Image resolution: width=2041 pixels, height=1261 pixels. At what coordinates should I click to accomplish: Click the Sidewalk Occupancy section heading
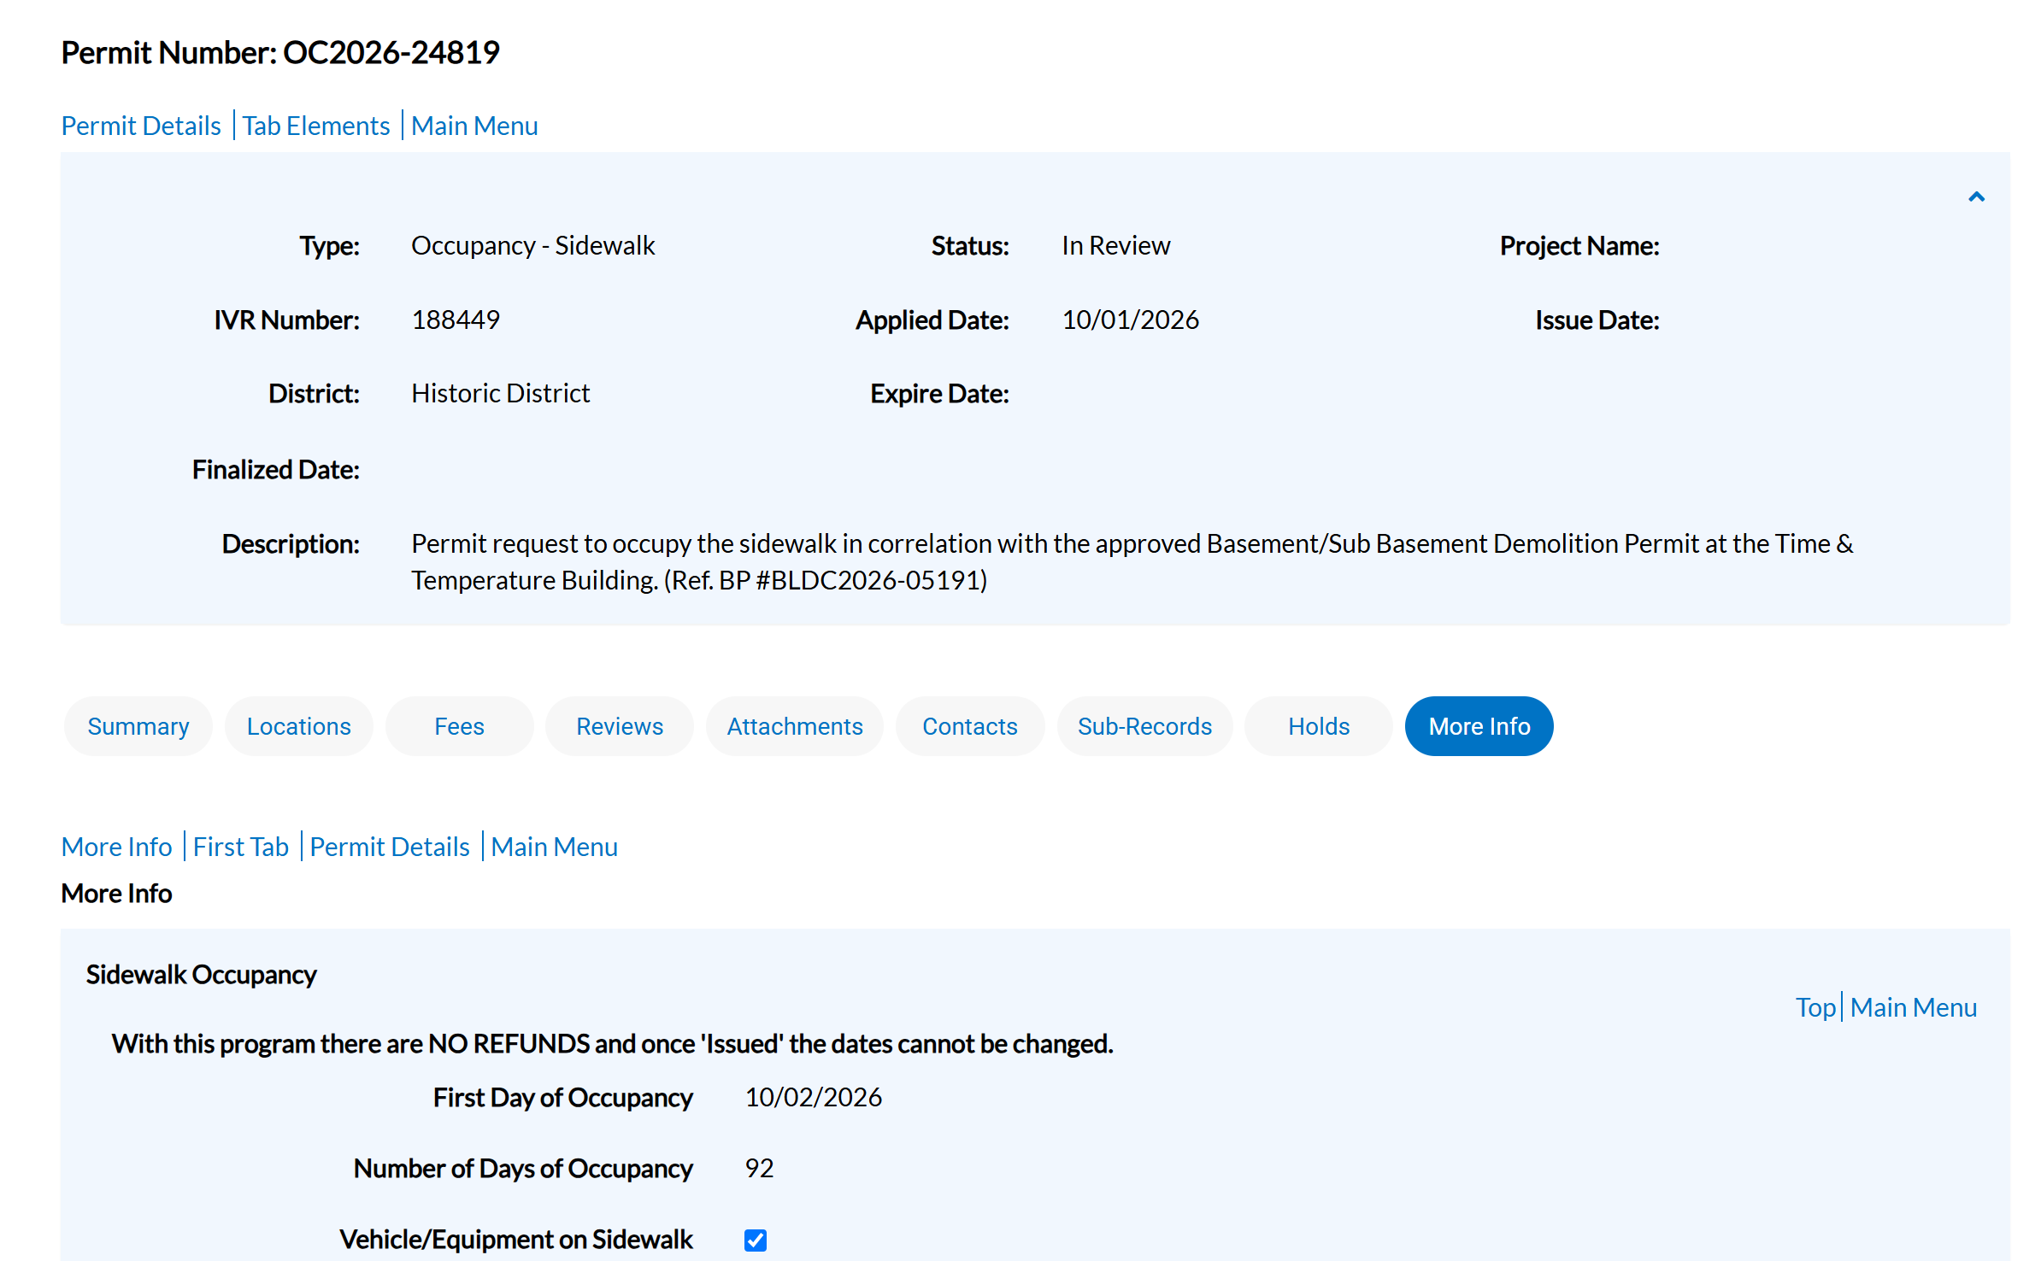202,975
